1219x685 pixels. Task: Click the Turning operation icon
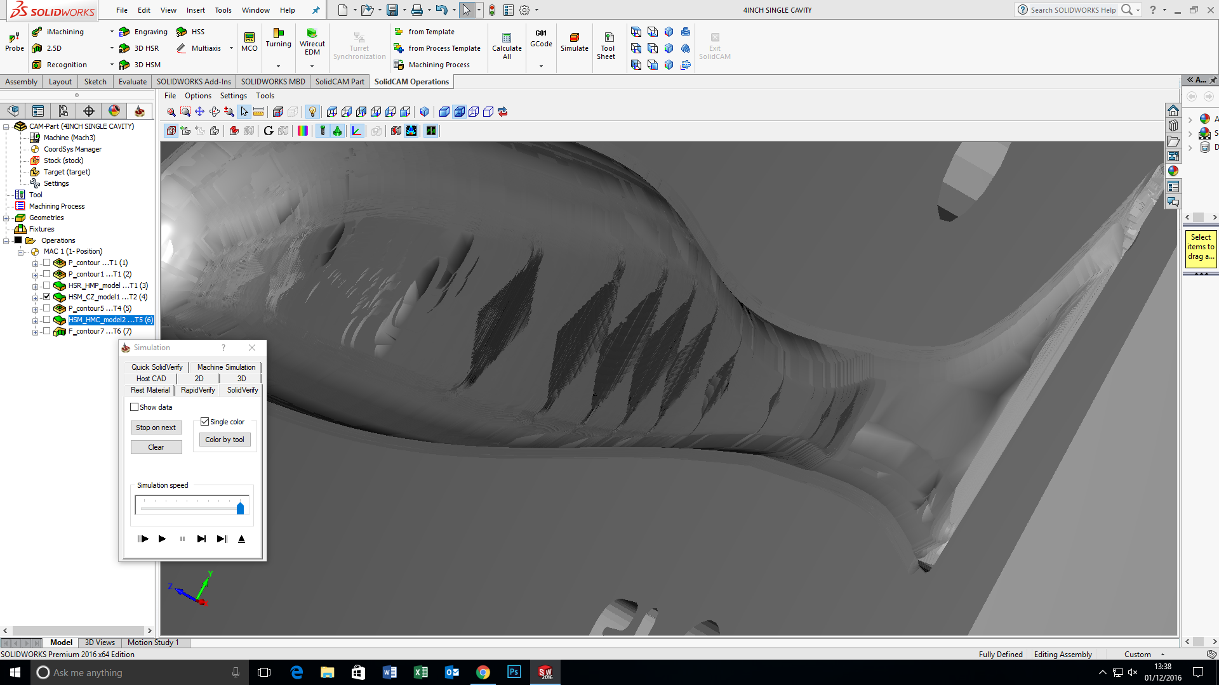(x=278, y=34)
